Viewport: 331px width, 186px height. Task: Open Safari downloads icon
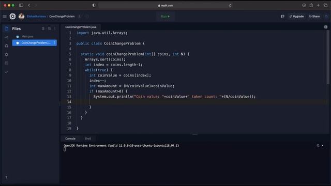click(304, 5)
